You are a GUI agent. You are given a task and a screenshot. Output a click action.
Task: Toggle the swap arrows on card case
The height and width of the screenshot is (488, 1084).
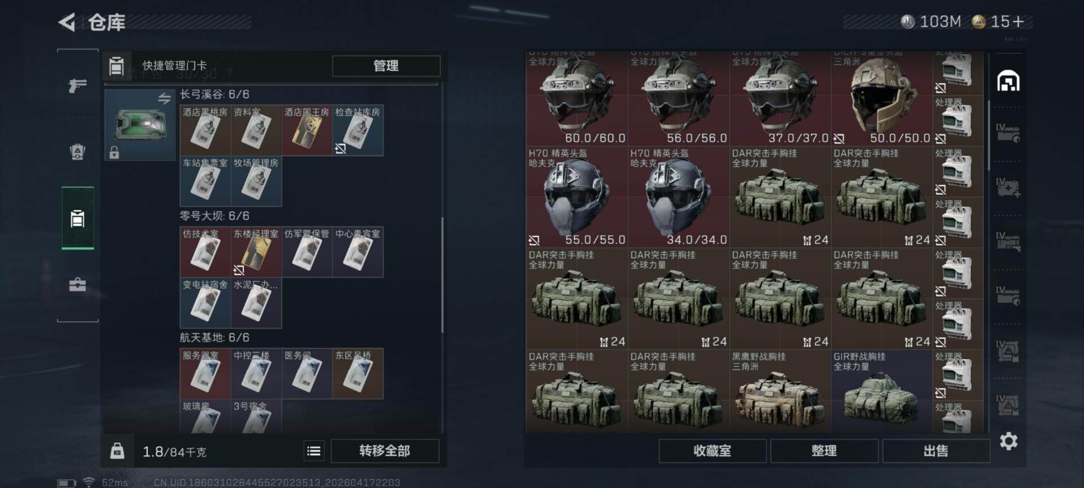pos(164,98)
